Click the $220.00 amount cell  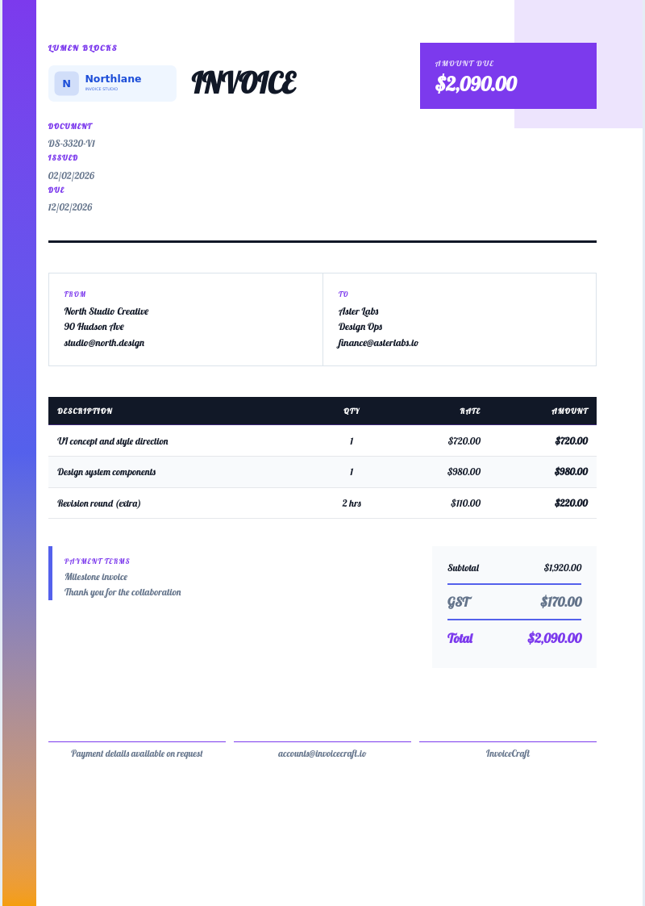coord(572,503)
